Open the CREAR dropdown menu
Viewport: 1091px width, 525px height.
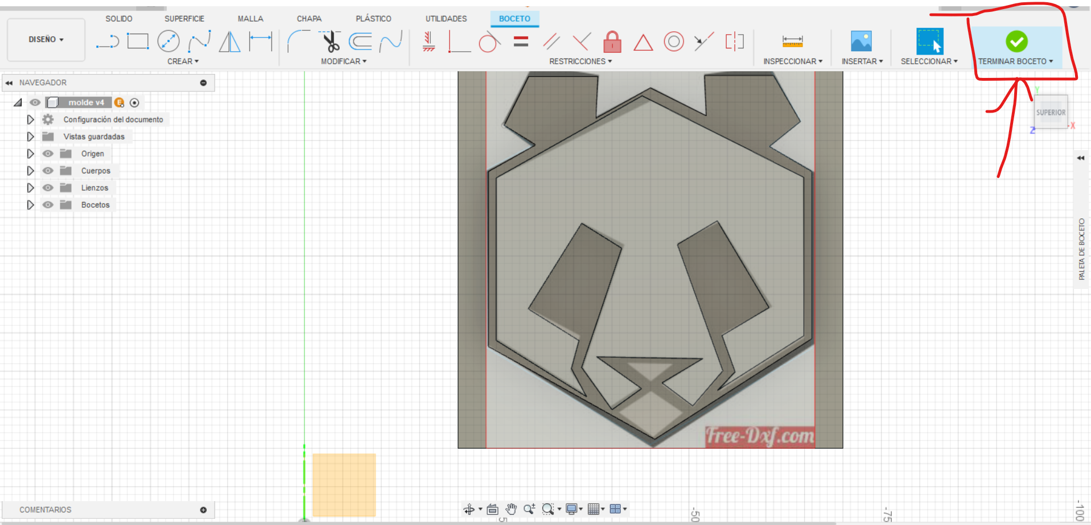(183, 61)
